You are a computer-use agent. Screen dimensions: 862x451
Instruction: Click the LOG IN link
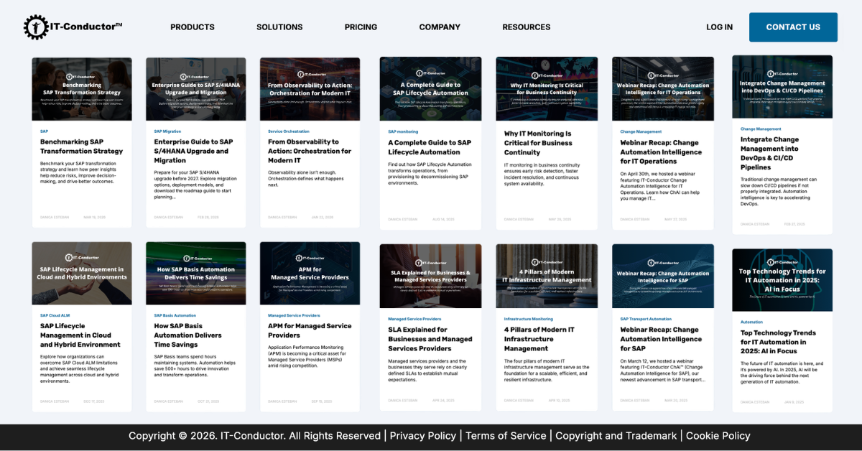(719, 27)
